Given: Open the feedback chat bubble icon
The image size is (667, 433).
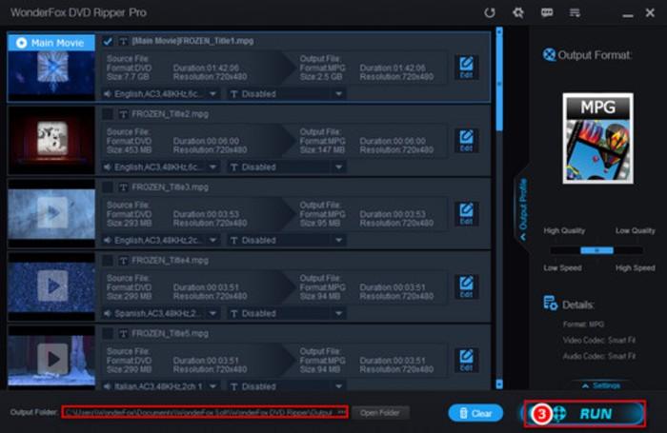Looking at the screenshot, I should coord(547,12).
